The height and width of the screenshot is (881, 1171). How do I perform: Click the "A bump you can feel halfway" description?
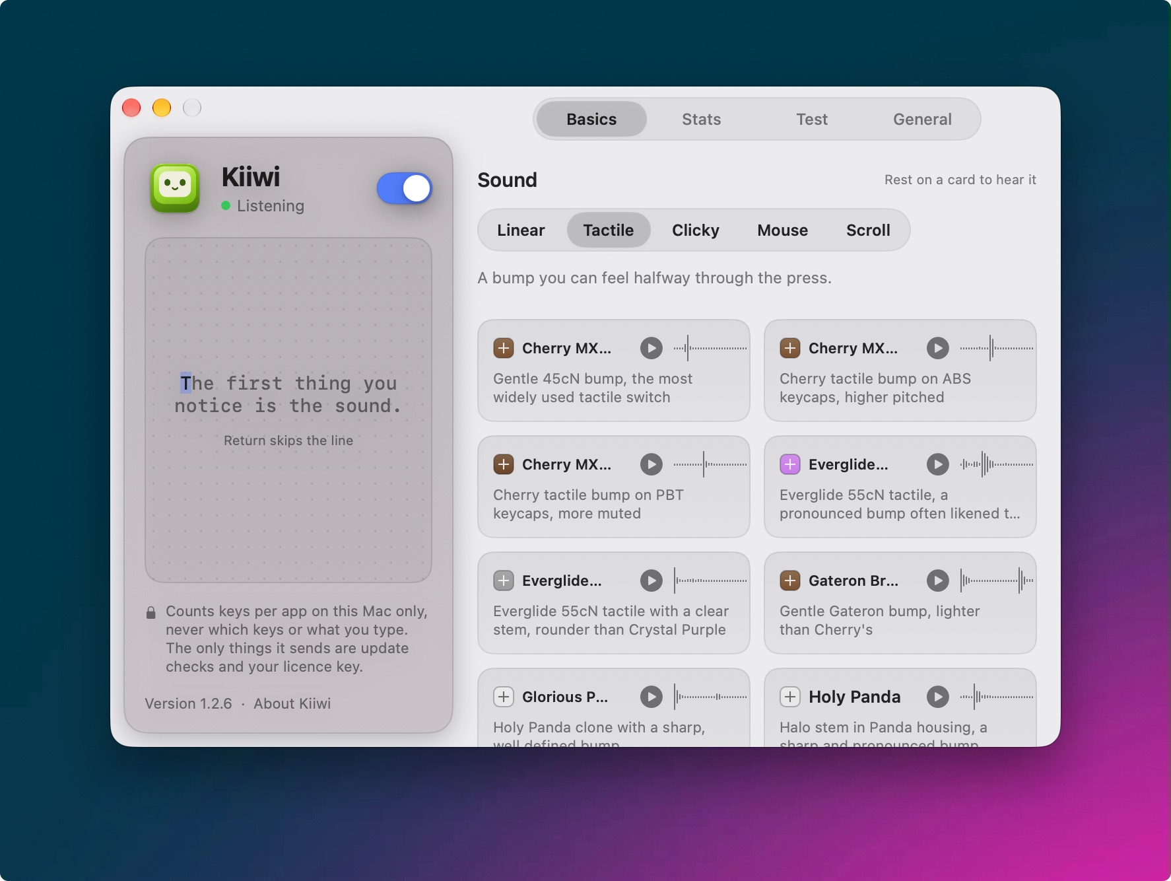coord(655,278)
